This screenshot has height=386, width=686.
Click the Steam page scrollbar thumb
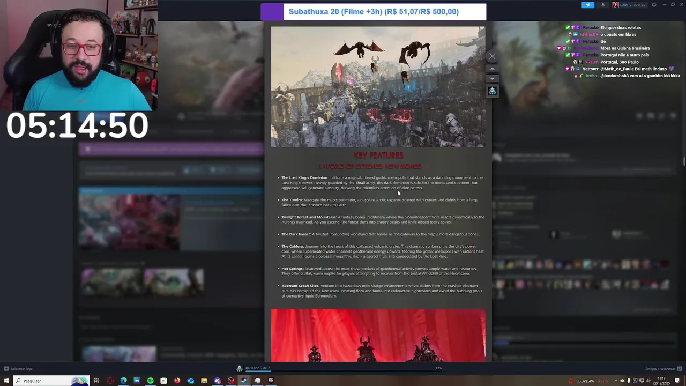684,161
